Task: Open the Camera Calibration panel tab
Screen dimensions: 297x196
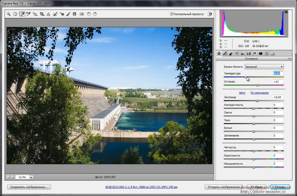Action: pos(260,53)
